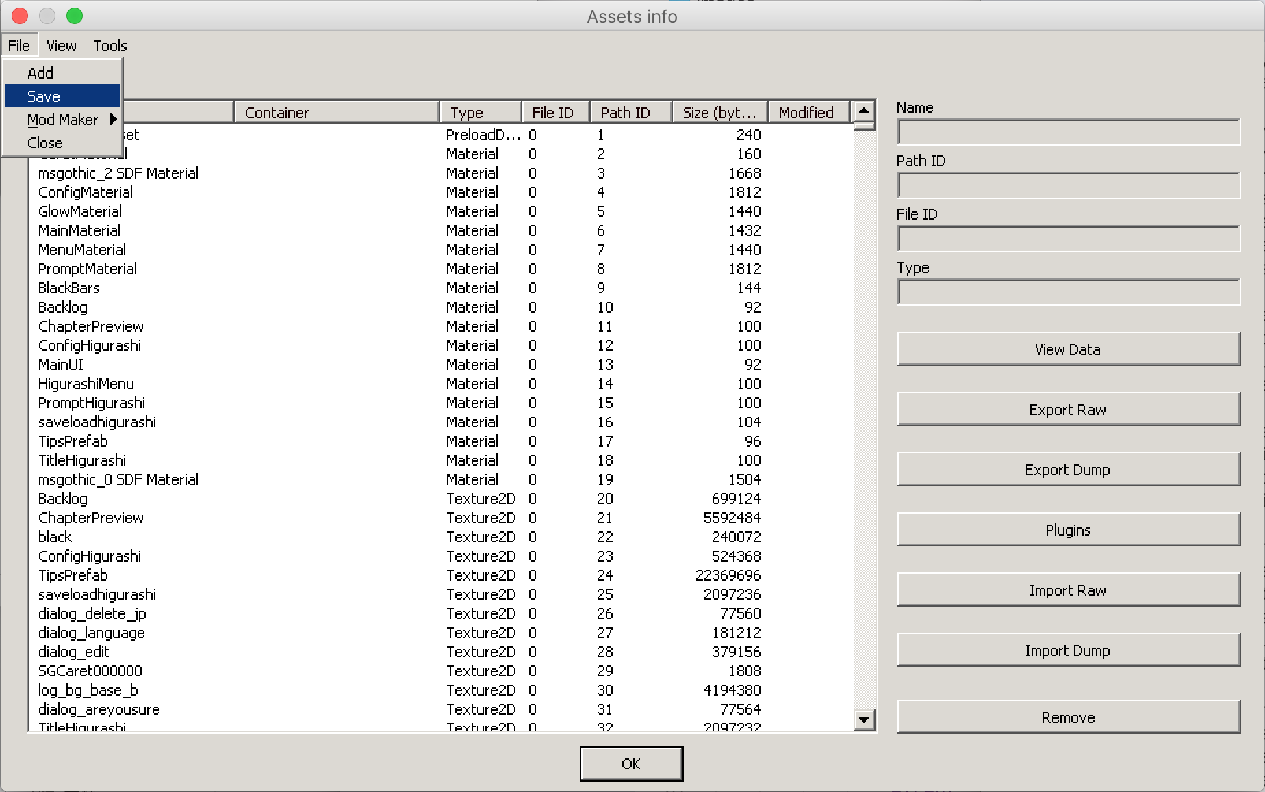The height and width of the screenshot is (792, 1265).
Task: Open the Tools menu
Action: [x=110, y=46]
